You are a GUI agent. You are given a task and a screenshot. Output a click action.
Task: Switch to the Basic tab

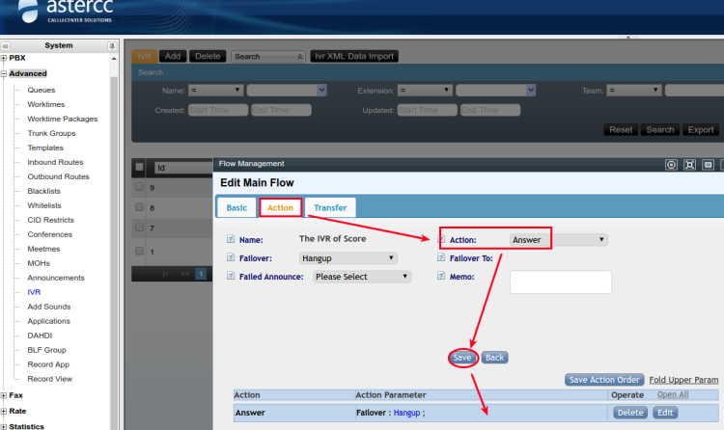click(237, 207)
